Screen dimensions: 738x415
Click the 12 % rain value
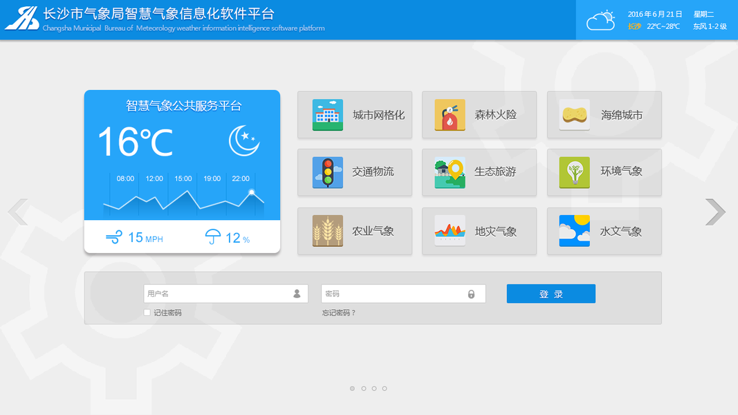pos(238,238)
